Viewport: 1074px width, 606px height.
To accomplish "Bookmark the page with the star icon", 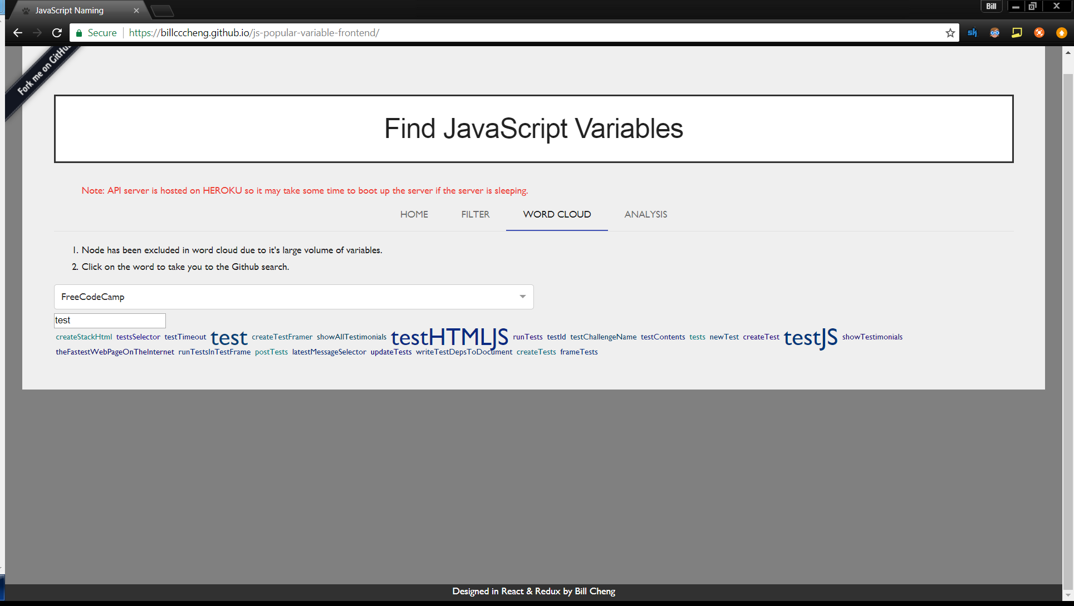I will pyautogui.click(x=950, y=33).
